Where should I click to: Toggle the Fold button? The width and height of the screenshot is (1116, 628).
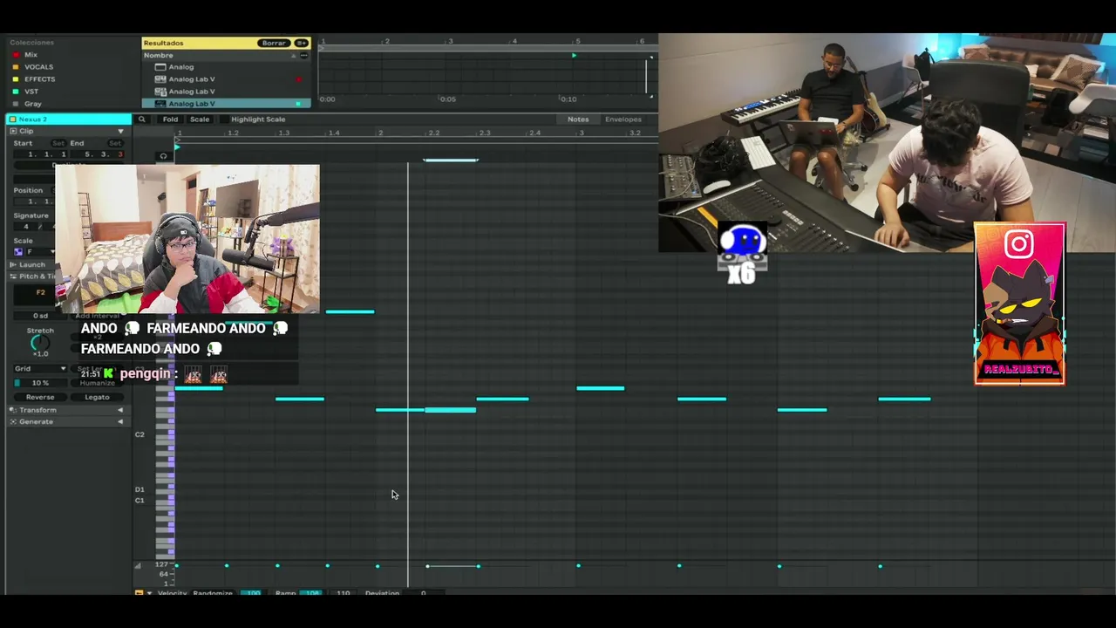170,119
